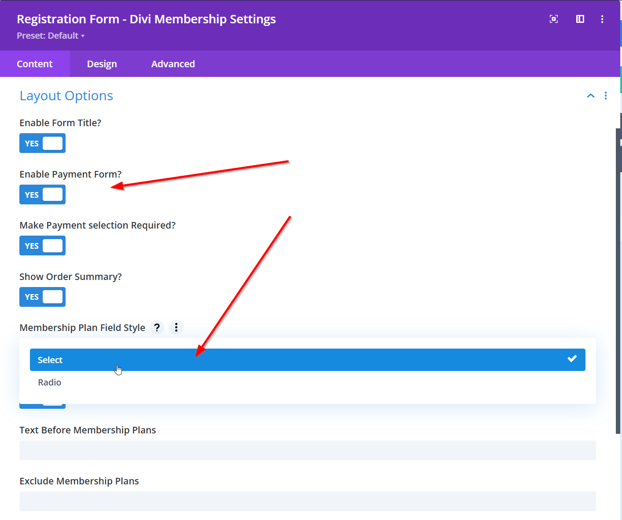The image size is (622, 520).
Task: Switch to the Design tab
Action: (x=102, y=64)
